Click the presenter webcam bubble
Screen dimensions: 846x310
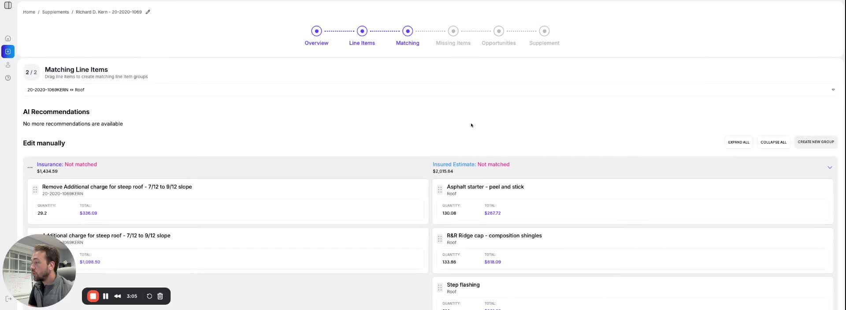coord(39,270)
